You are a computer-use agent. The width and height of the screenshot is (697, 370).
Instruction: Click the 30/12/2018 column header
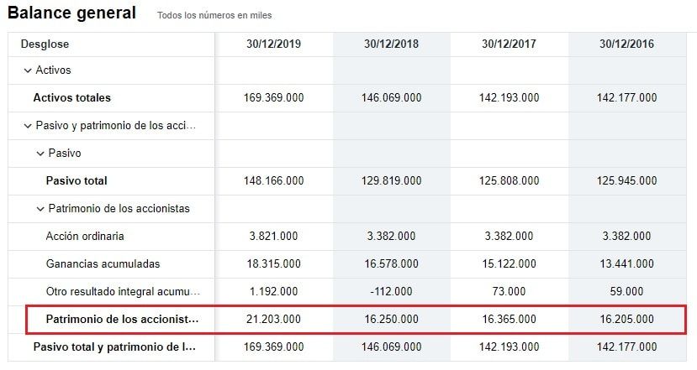(391, 44)
